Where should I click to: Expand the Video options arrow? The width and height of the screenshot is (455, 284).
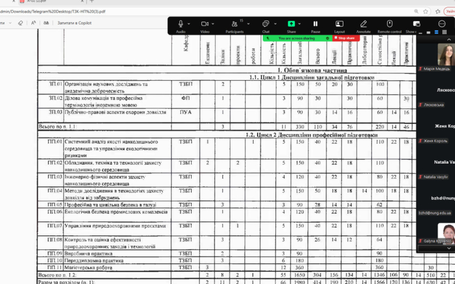click(x=213, y=24)
